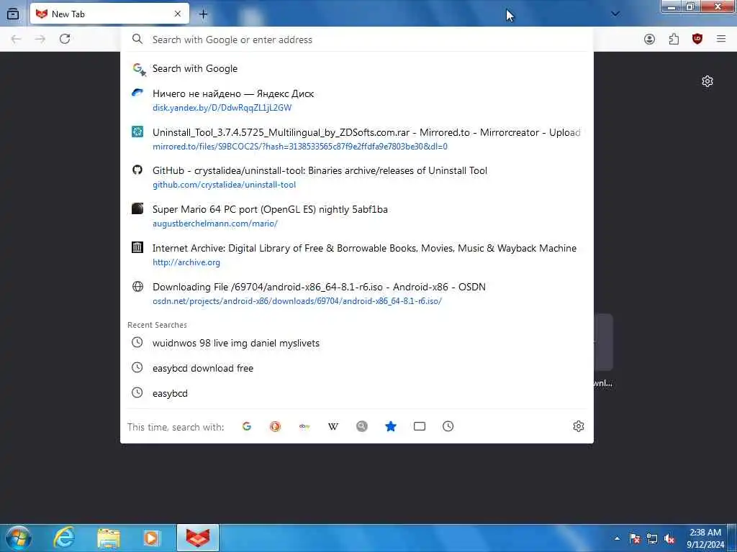
Task: Open github.com/crystalidea/uninstall-tool link
Action: pos(225,185)
